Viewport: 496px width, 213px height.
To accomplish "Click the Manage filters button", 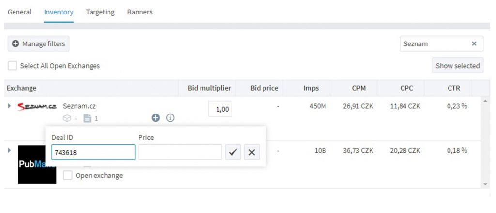I will 38,43.
